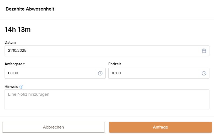Select the minutes 00 in Anfangszeit field
The height and width of the screenshot is (135, 214).
(16, 73)
